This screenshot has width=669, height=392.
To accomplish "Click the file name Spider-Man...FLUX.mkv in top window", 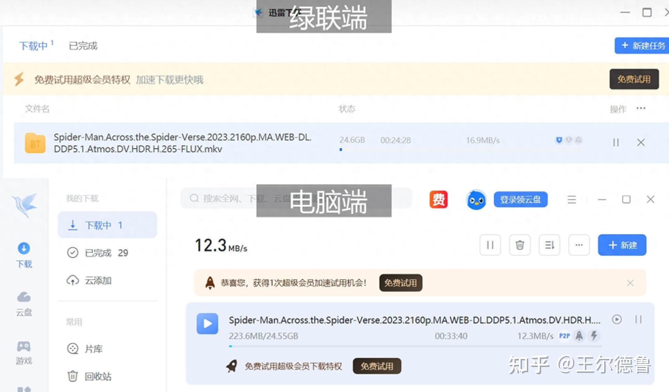I will point(183,143).
